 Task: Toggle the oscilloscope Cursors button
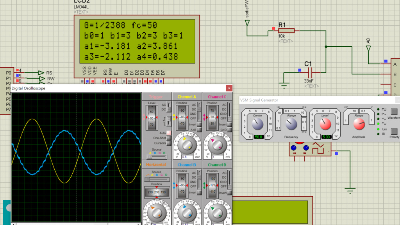pyautogui.click(x=169, y=143)
